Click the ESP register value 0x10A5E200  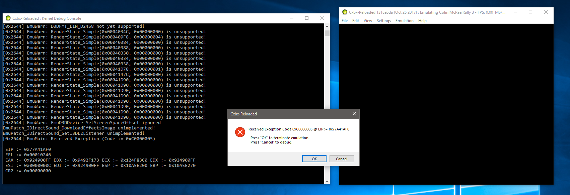[134, 165]
